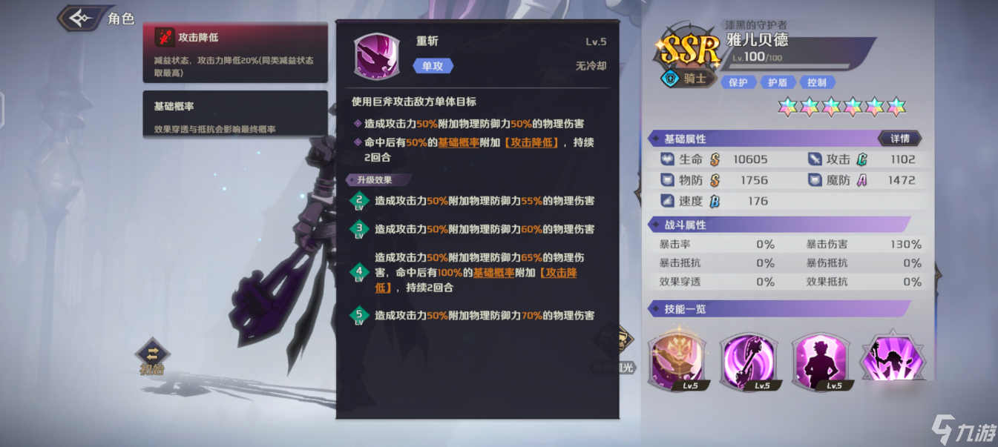Select the 保护 tag

pyautogui.click(x=738, y=82)
